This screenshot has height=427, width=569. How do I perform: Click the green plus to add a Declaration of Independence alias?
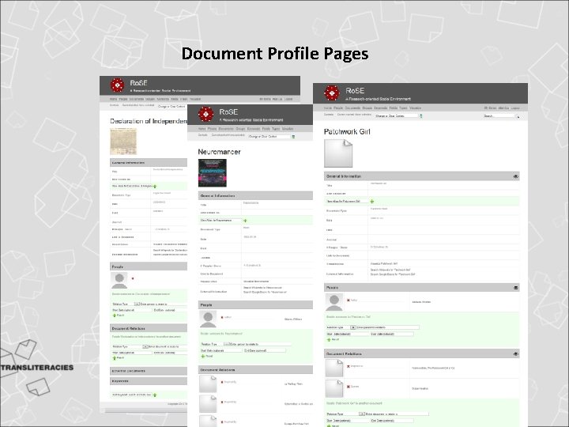[155, 187]
